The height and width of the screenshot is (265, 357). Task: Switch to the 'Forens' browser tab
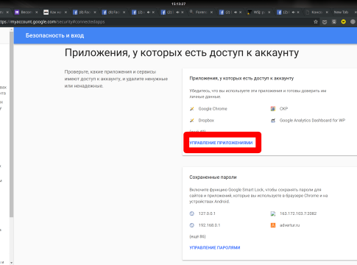[x=201, y=12]
